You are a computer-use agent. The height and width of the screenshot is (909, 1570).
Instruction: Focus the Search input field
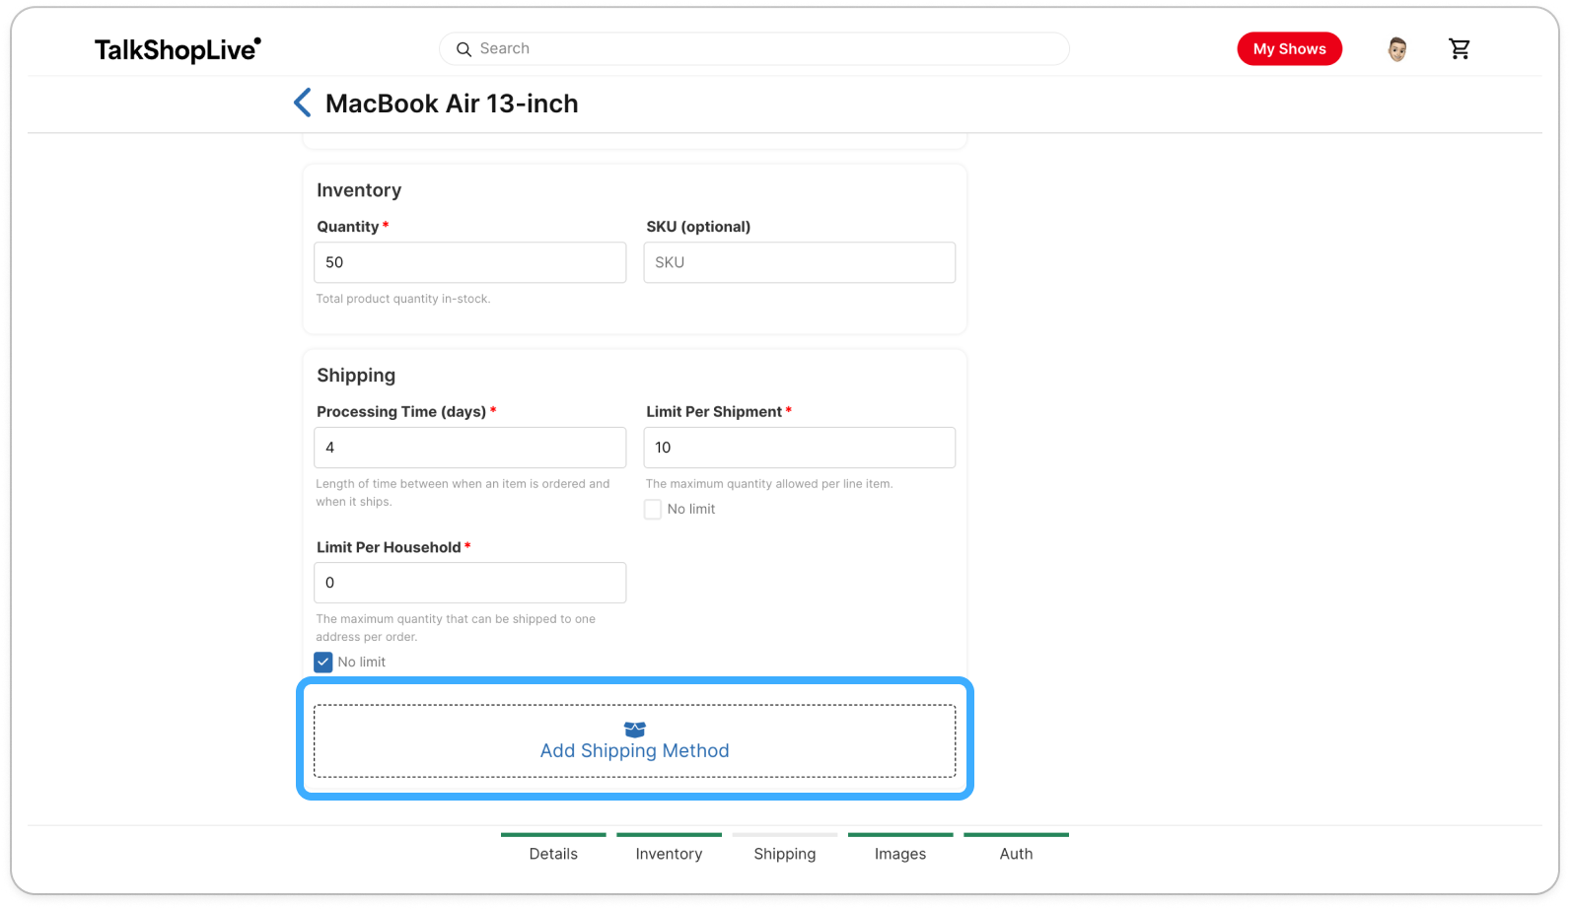[x=754, y=48]
